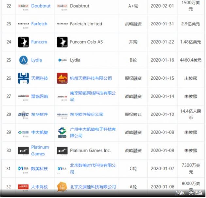The height and width of the screenshot is (198, 206).
Task: Select the Farfetch Limited company name text
Action: pyautogui.click(x=86, y=24)
